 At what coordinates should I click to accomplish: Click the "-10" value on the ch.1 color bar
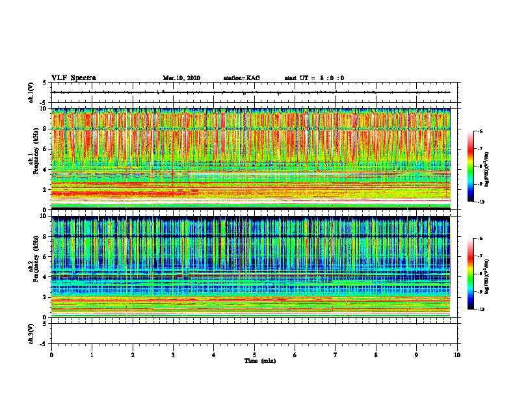point(481,202)
